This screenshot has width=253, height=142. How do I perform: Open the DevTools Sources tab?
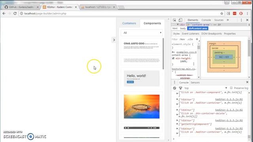click(219, 20)
